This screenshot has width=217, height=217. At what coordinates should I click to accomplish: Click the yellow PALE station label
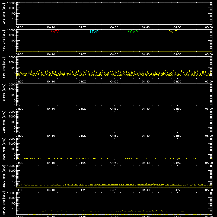click(173, 32)
